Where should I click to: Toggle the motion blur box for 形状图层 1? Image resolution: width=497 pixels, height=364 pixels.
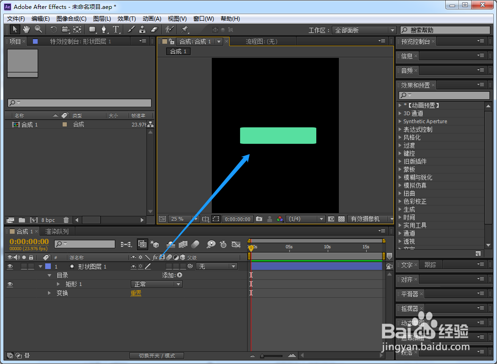tap(169, 267)
